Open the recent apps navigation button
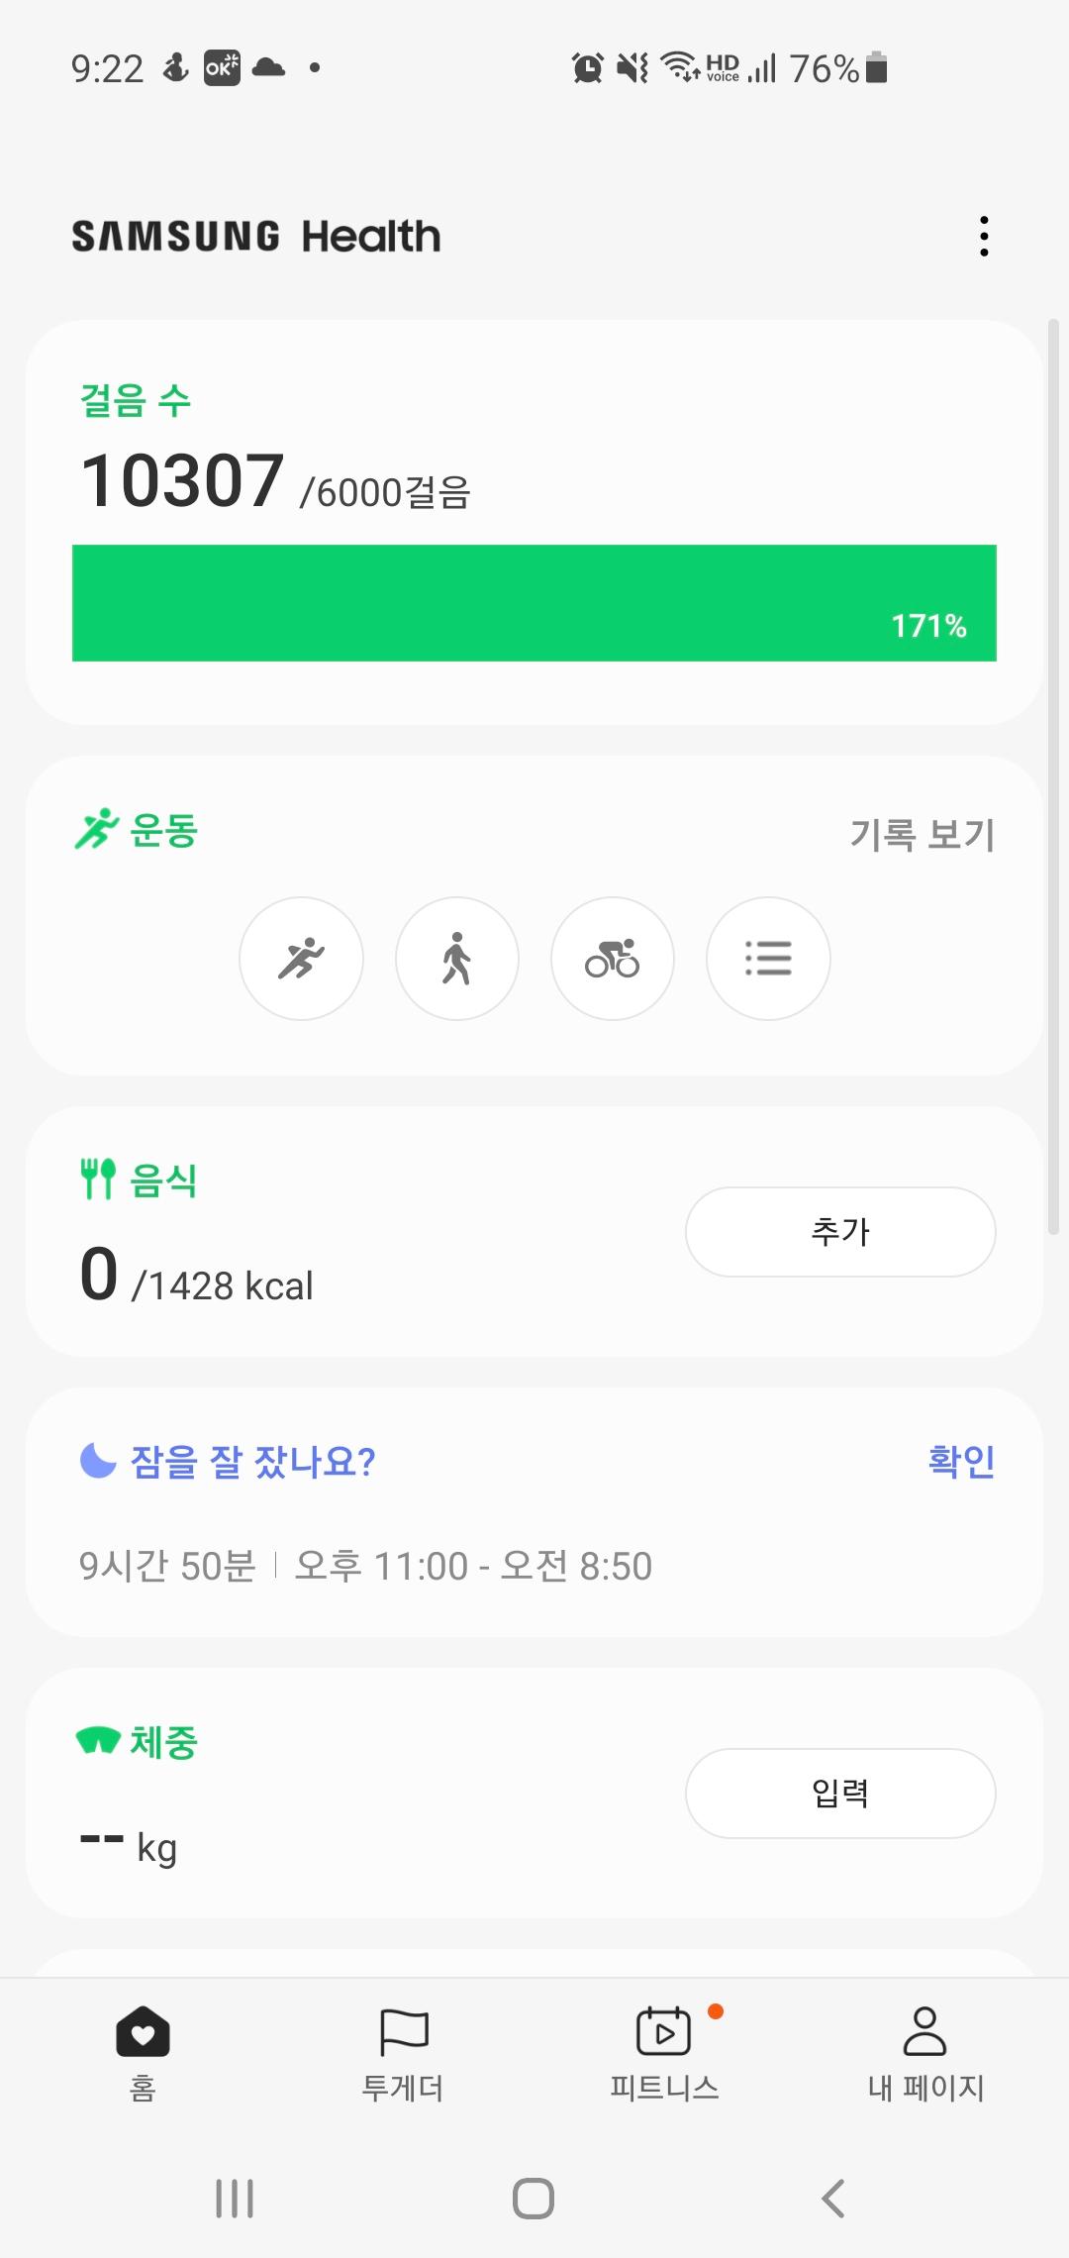The width and height of the screenshot is (1069, 2258). coord(235,2199)
